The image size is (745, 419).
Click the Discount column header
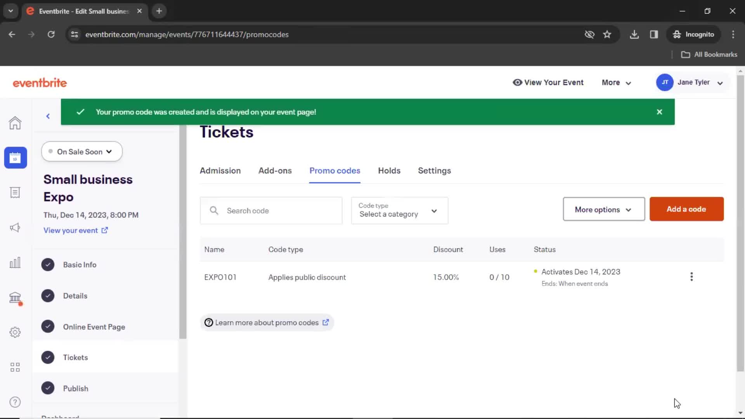point(448,249)
